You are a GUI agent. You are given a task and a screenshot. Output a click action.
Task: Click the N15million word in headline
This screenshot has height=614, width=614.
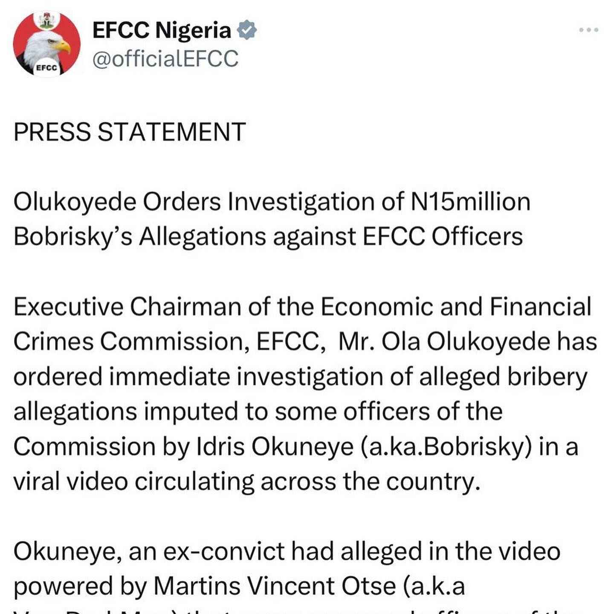tap(471, 201)
